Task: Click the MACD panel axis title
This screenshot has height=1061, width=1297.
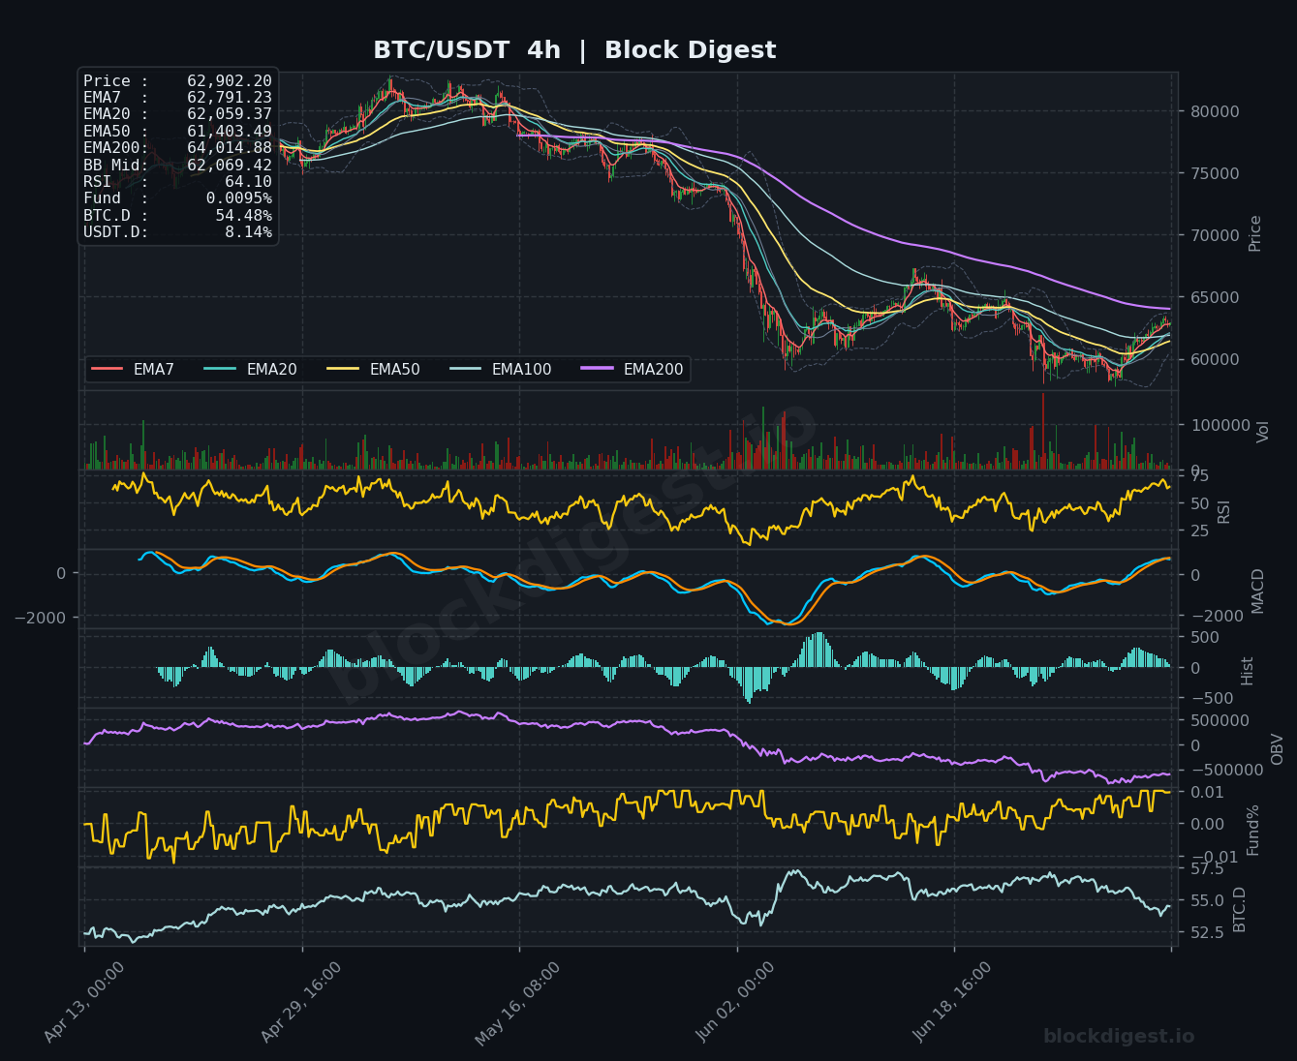Action: click(x=1258, y=591)
